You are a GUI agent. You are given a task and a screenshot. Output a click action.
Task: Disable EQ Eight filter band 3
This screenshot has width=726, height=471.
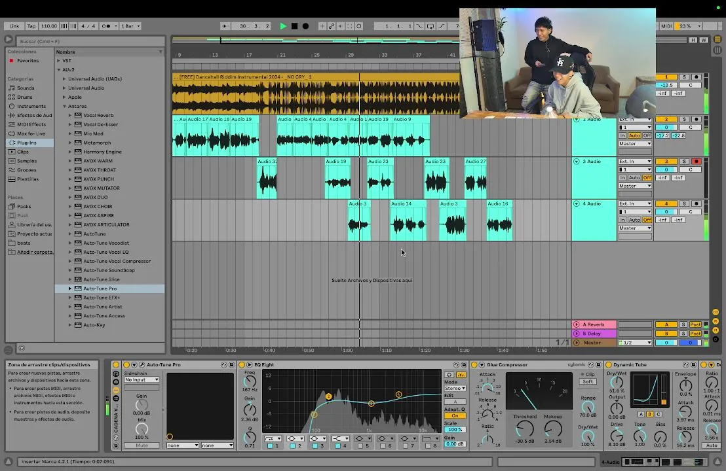pos(315,445)
